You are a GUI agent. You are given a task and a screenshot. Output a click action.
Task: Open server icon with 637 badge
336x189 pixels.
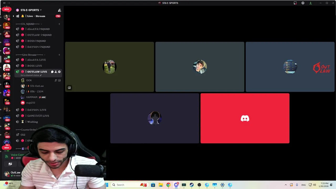point(7,51)
